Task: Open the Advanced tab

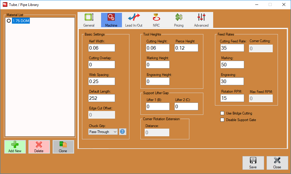Action: (201, 20)
